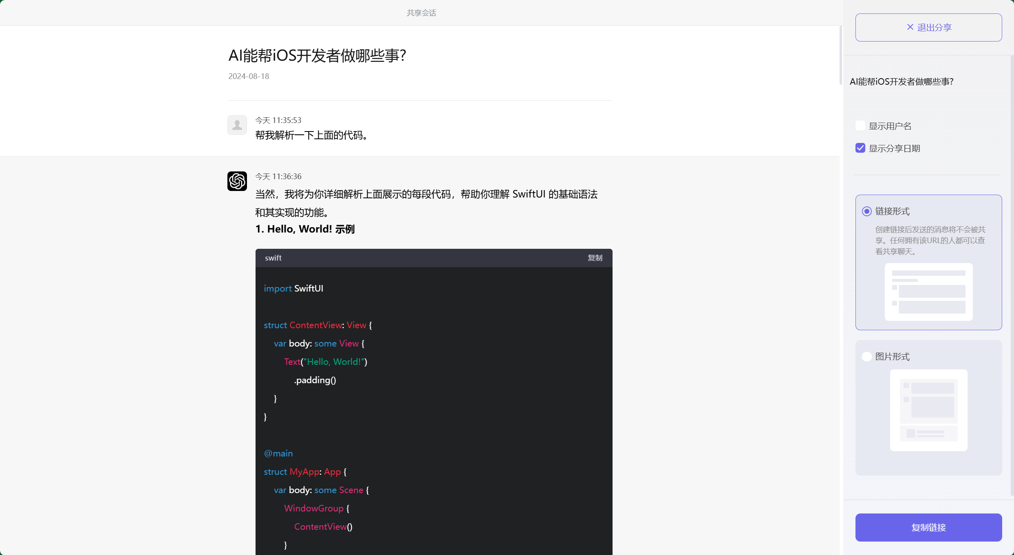Viewport: 1014px width, 555px height.
Task: Click the 复制 copy action on the code block
Action: click(595, 258)
